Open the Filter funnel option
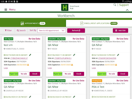This screenshot has width=132, height=99. (8, 30)
